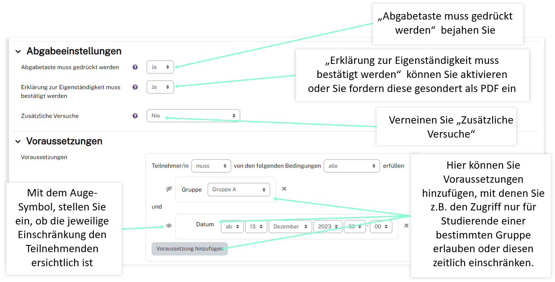
Task: Open the 2023 year dropdown
Action: click(x=328, y=227)
